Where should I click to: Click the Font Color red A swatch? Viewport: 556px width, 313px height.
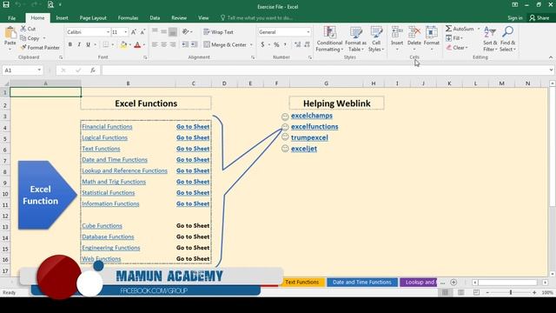(137, 44)
